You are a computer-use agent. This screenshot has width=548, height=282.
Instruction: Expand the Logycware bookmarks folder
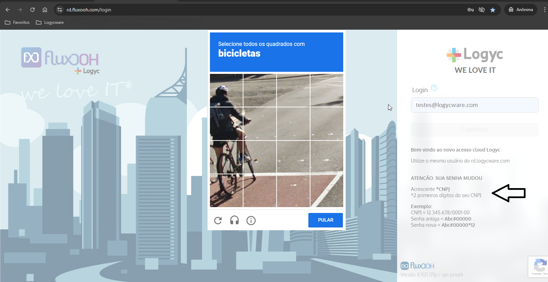[x=50, y=22]
